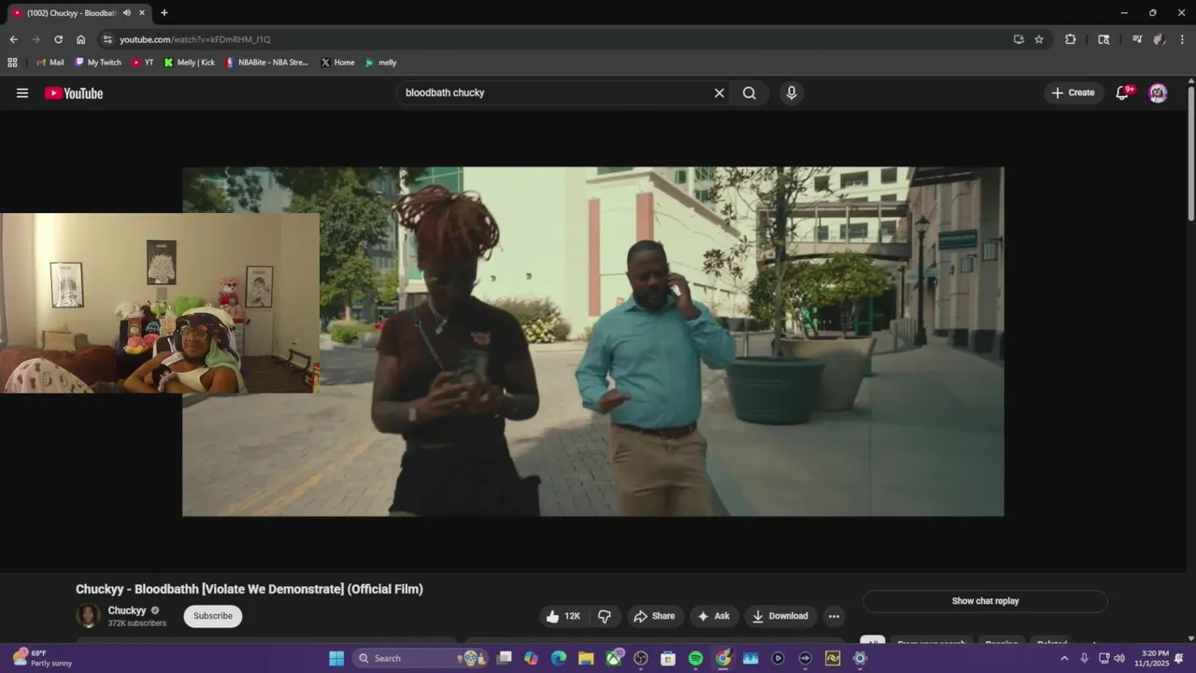The image size is (1196, 673).
Task: Open the NBABite bookmark
Action: (266, 63)
